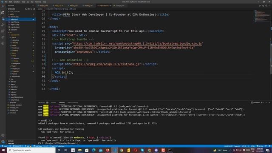Switch to the PROBLEMS panel tab
Viewport: 272px width, 153px height.
tap(42, 103)
